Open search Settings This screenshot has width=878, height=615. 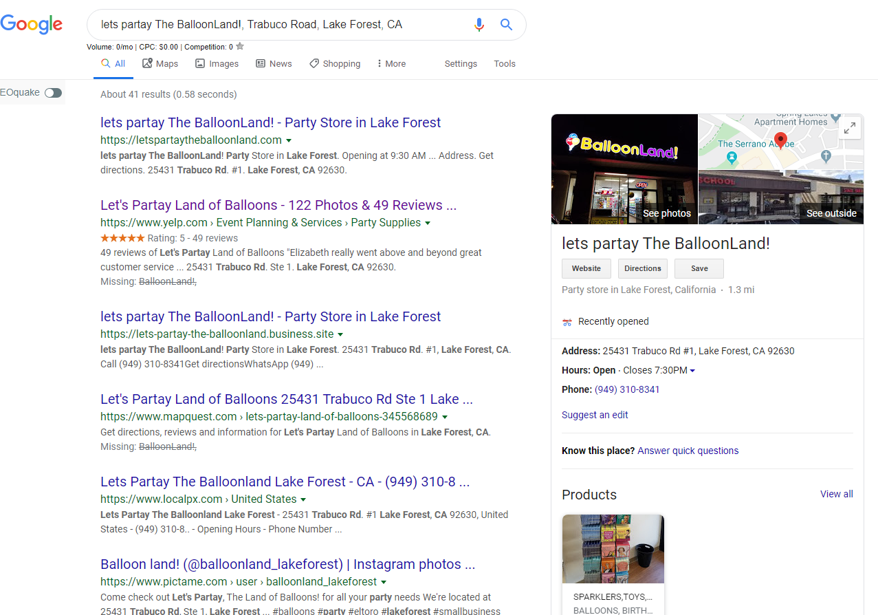click(461, 64)
